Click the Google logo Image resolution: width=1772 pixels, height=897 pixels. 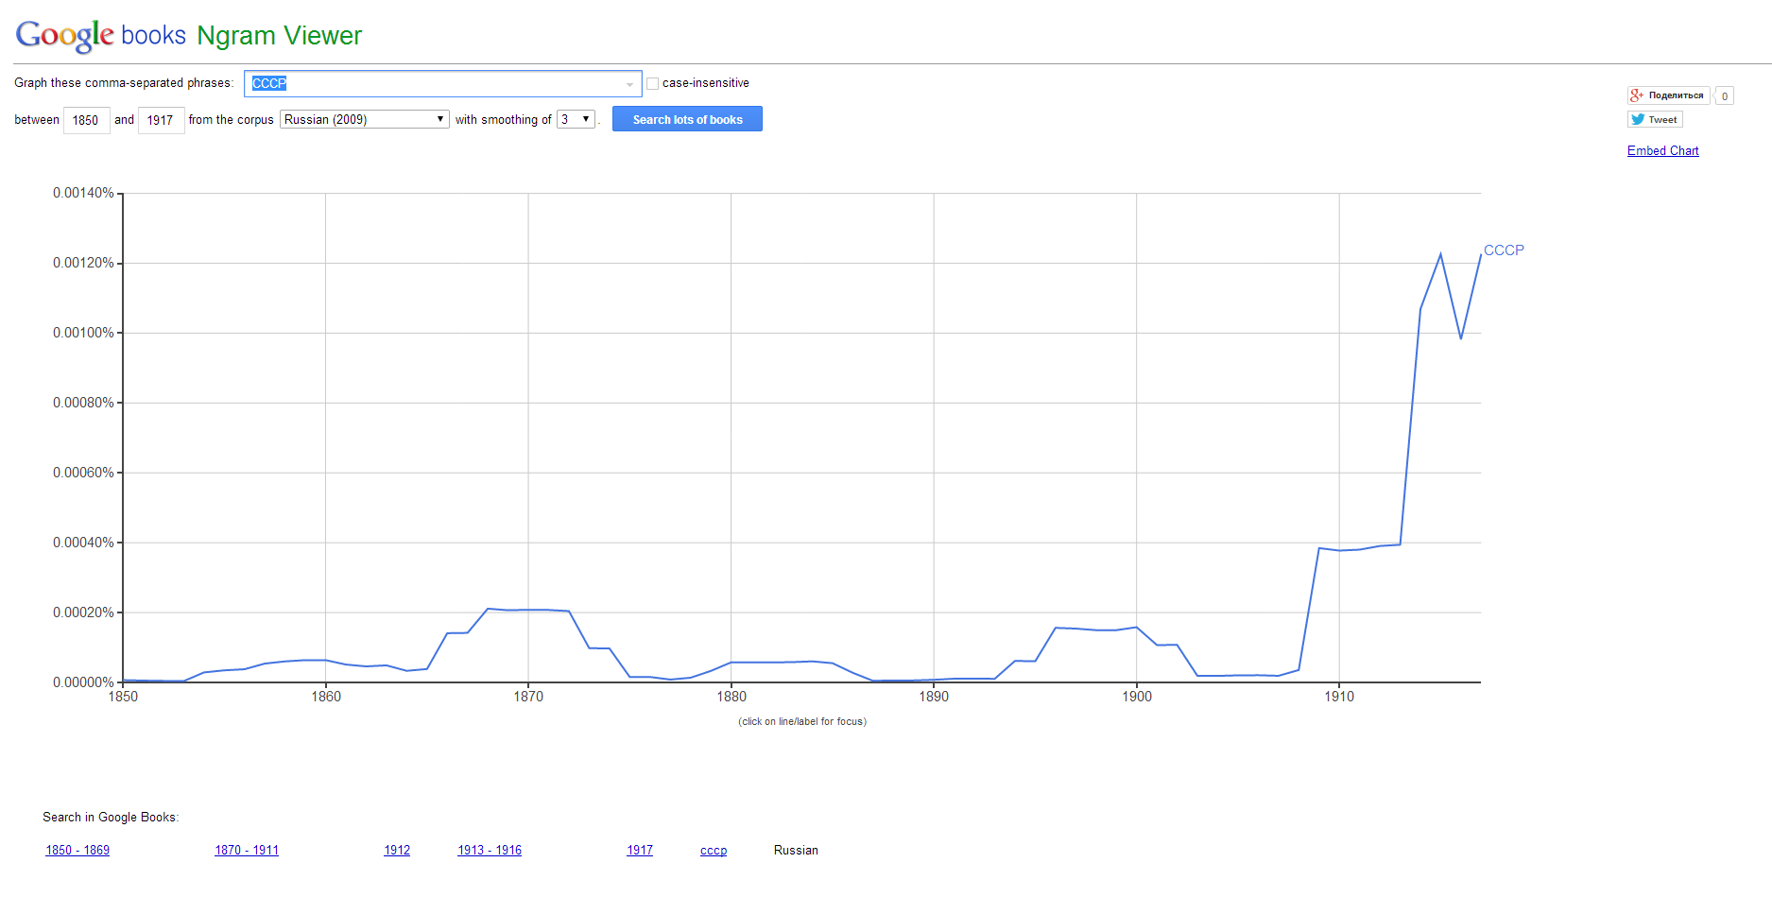(x=64, y=35)
